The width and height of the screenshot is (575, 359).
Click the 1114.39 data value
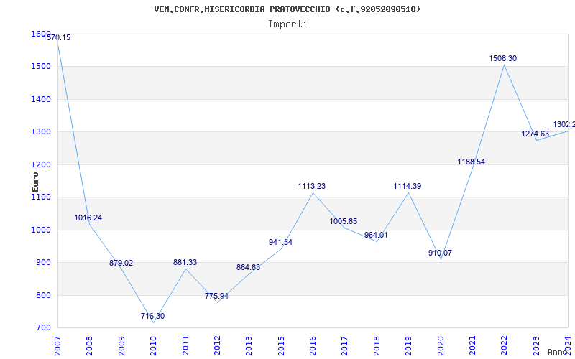408,186
